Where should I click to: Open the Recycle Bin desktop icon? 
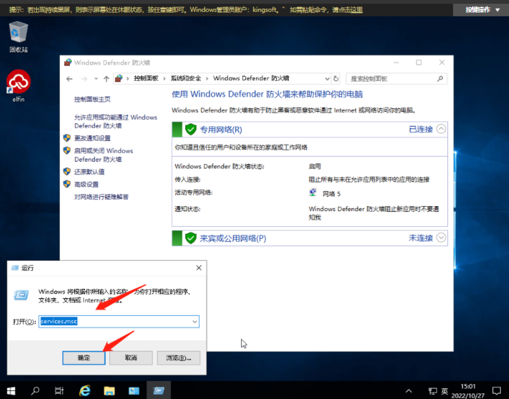pyautogui.click(x=18, y=37)
